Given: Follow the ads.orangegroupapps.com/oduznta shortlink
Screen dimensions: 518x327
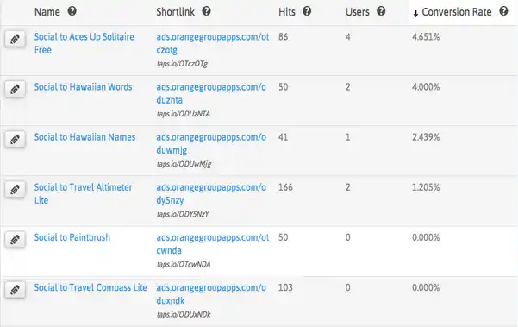Looking at the screenshot, I should click(211, 93).
